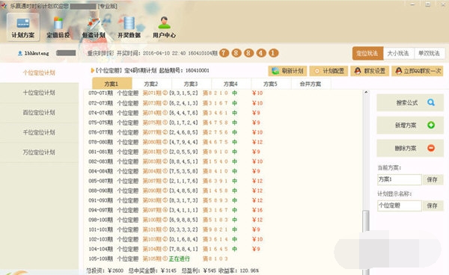This screenshot has height=275, width=449.
Task: Open the 计划方案 toolbar section
Action: point(23,28)
